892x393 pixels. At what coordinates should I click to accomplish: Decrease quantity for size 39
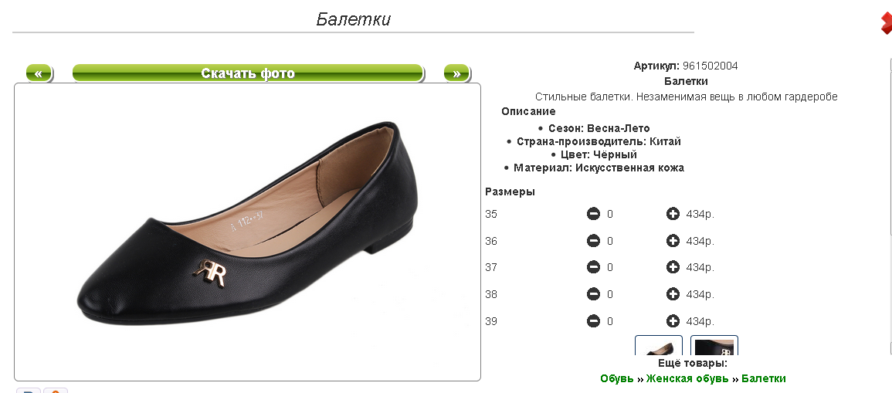click(593, 320)
